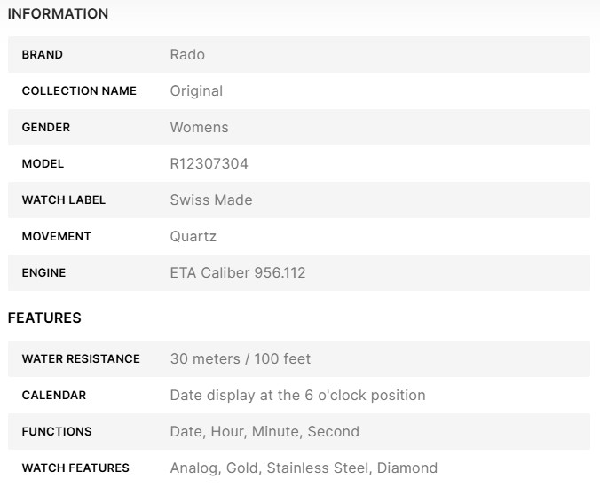Select the Analog, Gold, Stainless Steel, Diamond text

pyautogui.click(x=304, y=468)
